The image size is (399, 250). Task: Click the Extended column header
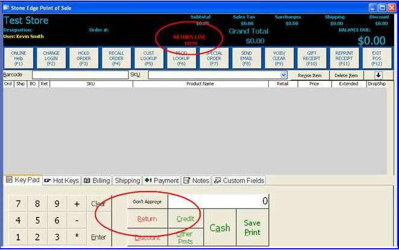coord(348,84)
